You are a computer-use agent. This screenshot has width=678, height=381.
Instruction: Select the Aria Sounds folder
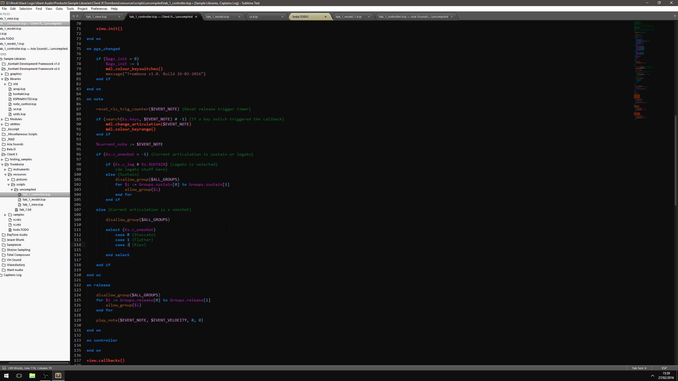click(x=15, y=144)
